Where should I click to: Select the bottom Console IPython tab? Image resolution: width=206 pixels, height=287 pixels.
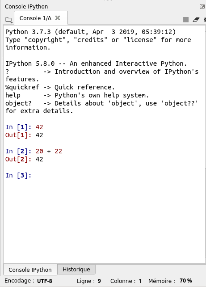[30, 270]
